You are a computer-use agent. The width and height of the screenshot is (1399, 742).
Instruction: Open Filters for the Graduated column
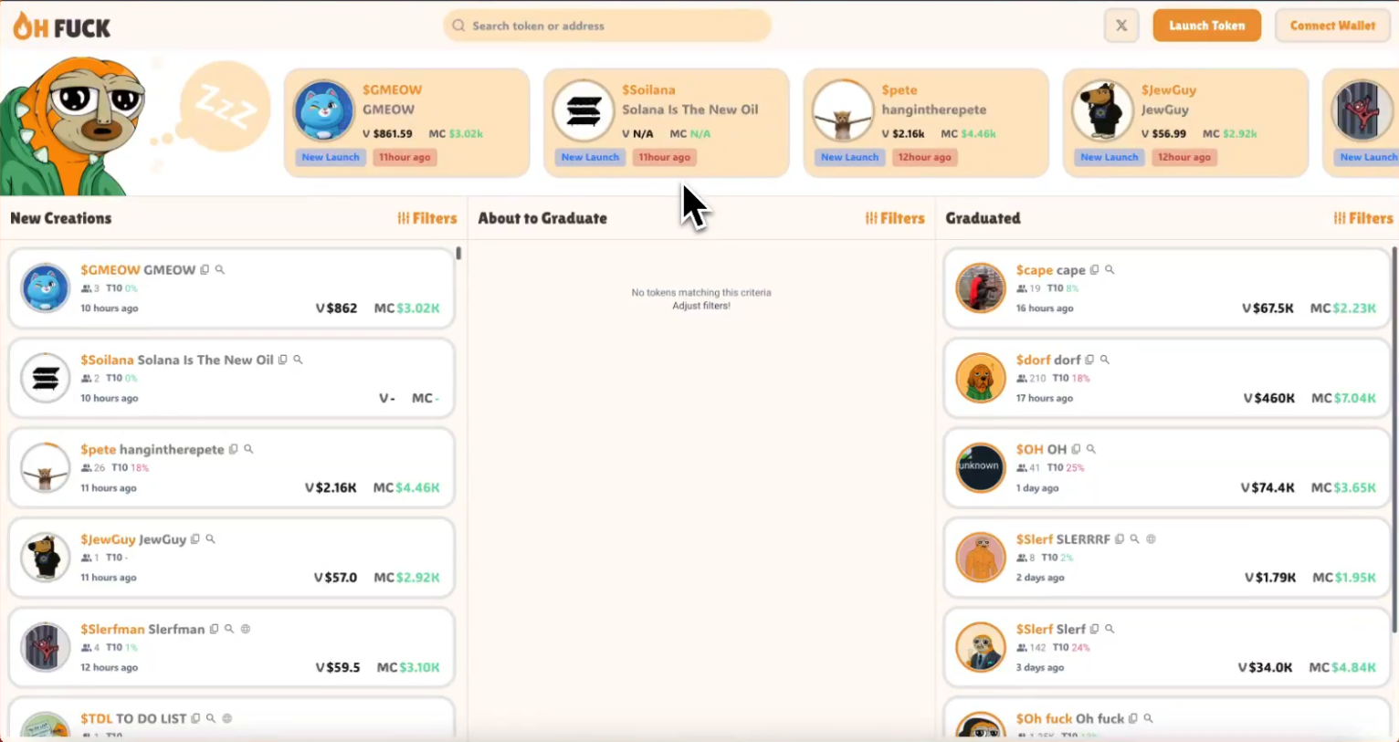1363,218
